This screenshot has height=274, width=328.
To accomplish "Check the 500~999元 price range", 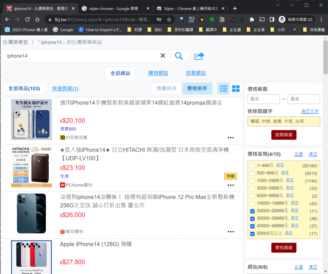I will click(x=252, y=174).
